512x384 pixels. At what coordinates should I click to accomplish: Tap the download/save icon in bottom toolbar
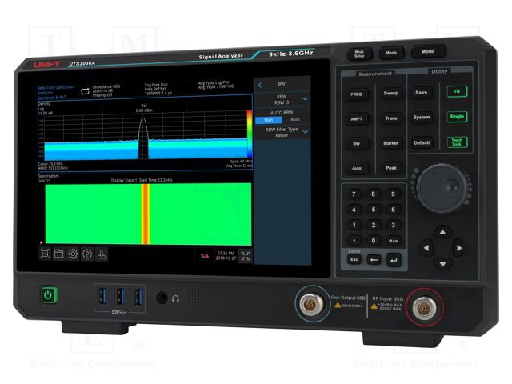click(x=102, y=255)
